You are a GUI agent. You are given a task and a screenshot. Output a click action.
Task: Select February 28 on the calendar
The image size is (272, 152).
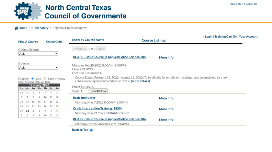click(28, 111)
